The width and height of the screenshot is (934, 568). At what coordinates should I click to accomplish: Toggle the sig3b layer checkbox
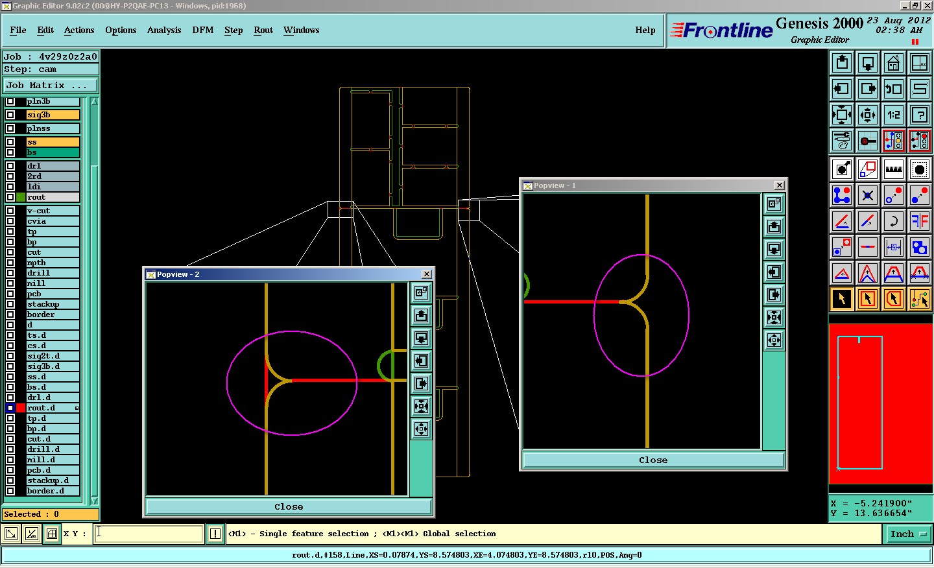point(10,115)
